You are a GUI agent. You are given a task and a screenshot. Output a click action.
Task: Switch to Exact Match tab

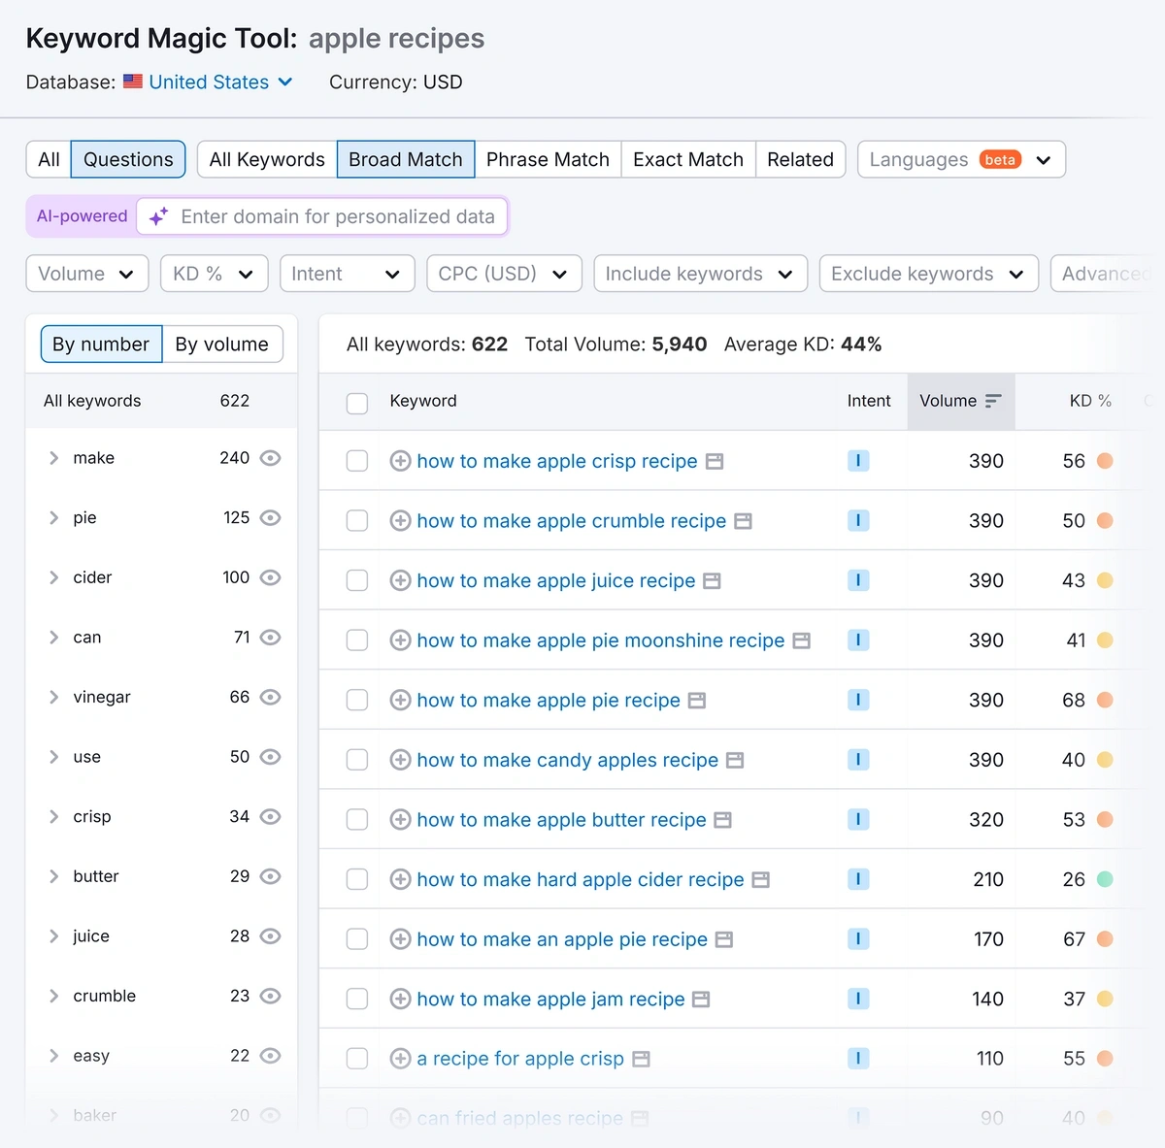[688, 159]
